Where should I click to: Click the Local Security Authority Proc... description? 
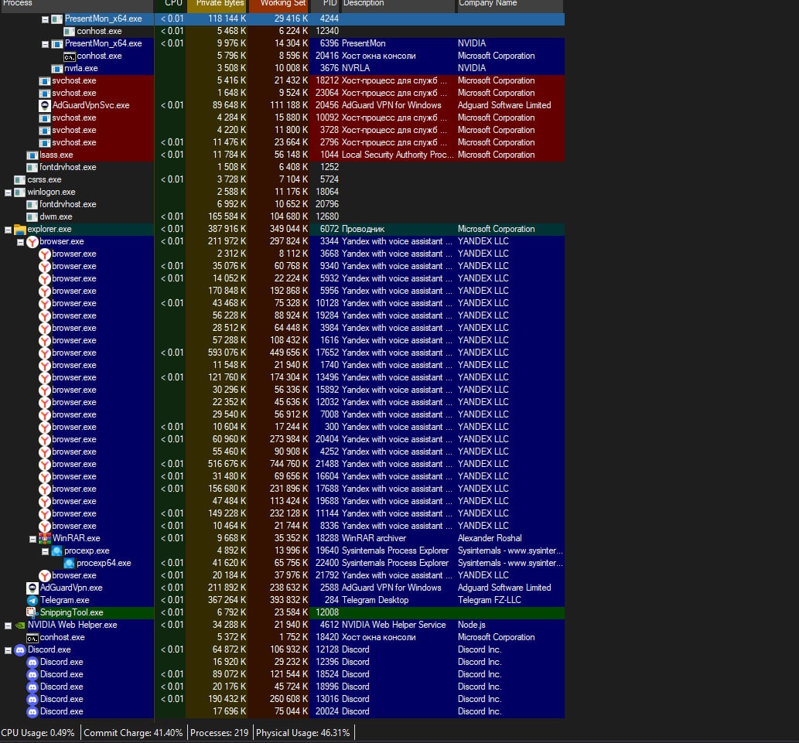pyautogui.click(x=398, y=155)
